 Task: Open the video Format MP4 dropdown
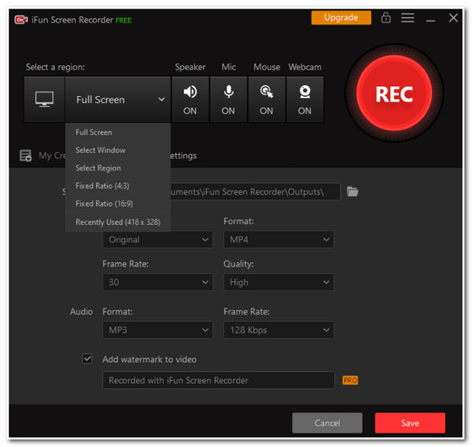click(278, 239)
